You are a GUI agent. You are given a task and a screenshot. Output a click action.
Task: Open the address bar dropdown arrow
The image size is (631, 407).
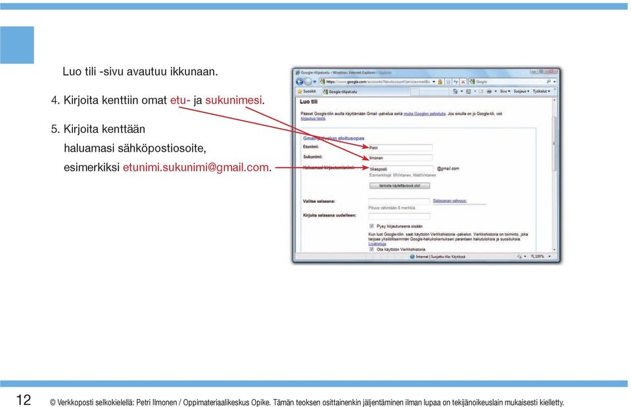434,81
